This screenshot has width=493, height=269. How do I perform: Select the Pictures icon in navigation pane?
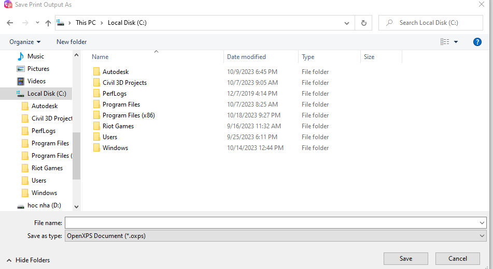[x=21, y=69]
